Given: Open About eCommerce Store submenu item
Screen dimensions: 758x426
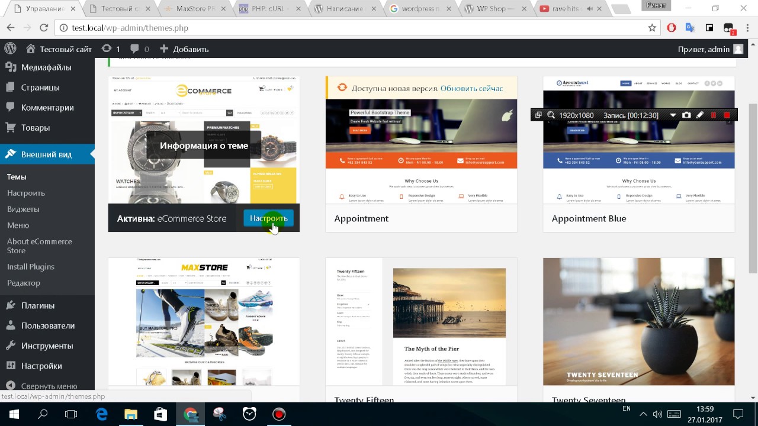Looking at the screenshot, I should [40, 246].
